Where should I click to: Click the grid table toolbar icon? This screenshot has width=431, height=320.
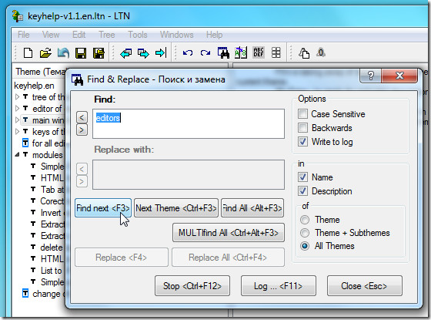(276, 52)
